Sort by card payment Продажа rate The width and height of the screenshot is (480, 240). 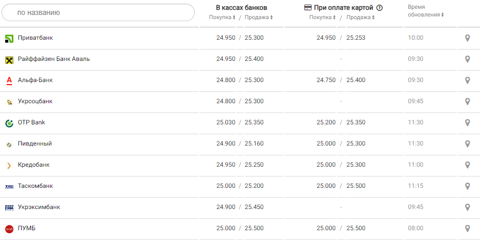pos(361,18)
